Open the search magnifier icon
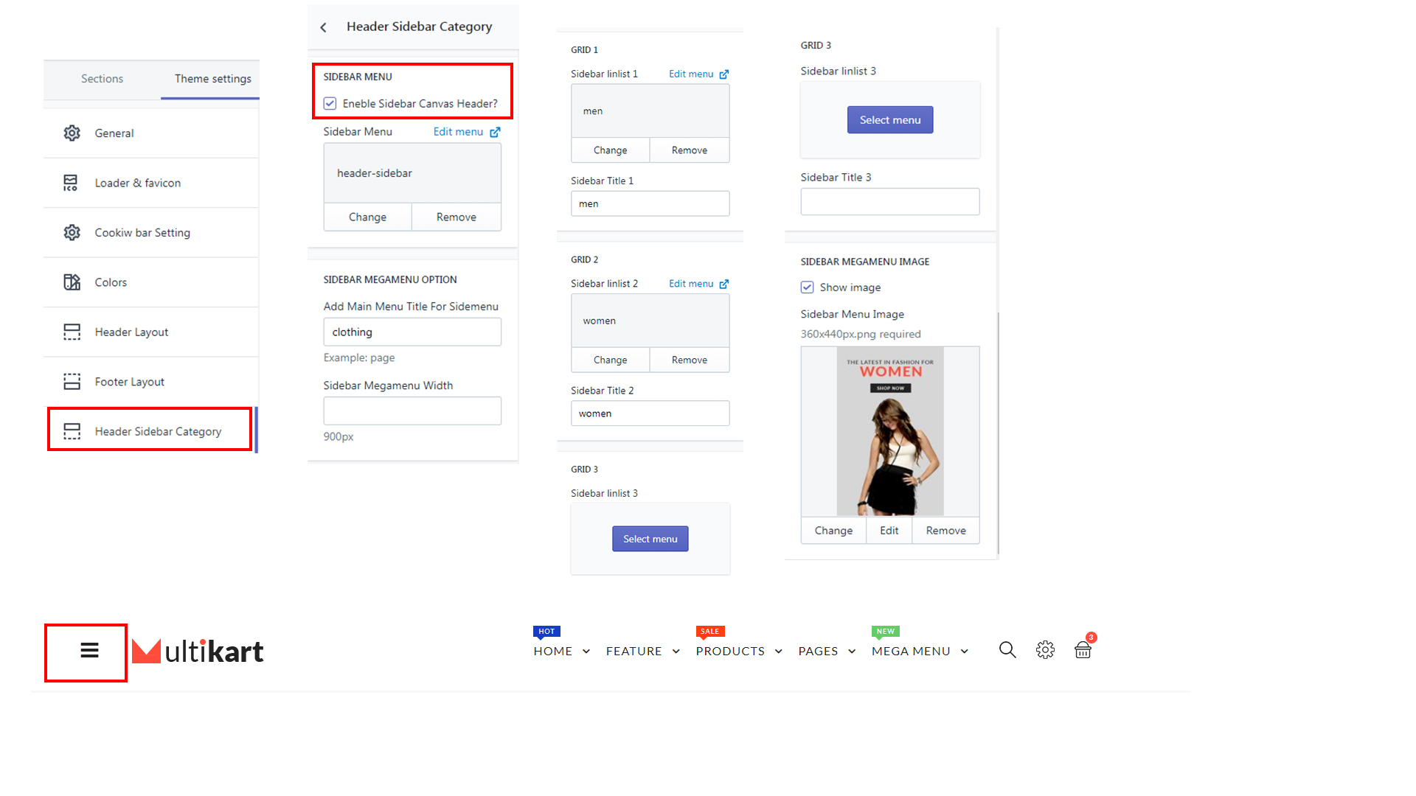The image size is (1416, 796). click(1007, 650)
